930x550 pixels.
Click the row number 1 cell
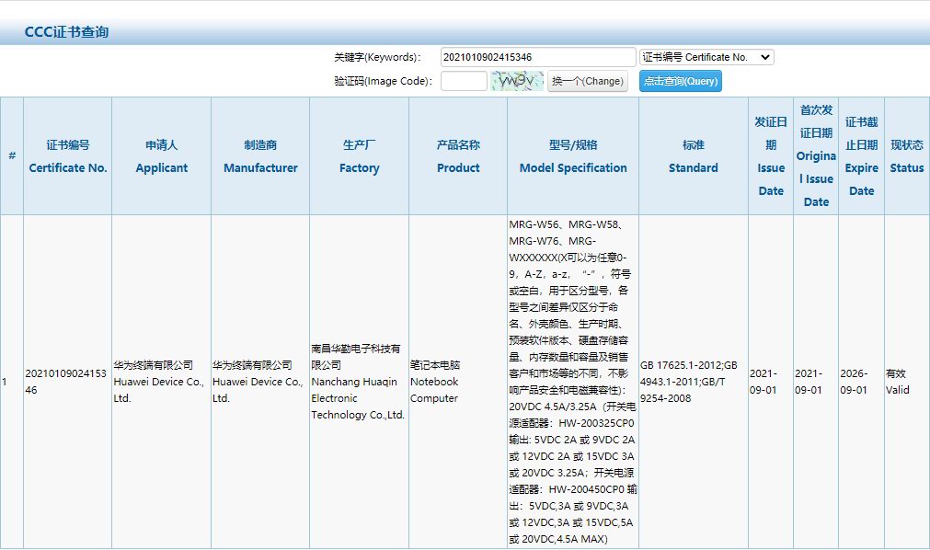(12, 382)
